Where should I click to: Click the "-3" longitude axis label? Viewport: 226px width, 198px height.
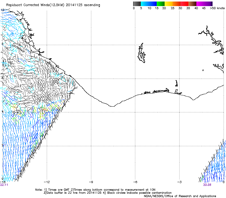point(180,182)
